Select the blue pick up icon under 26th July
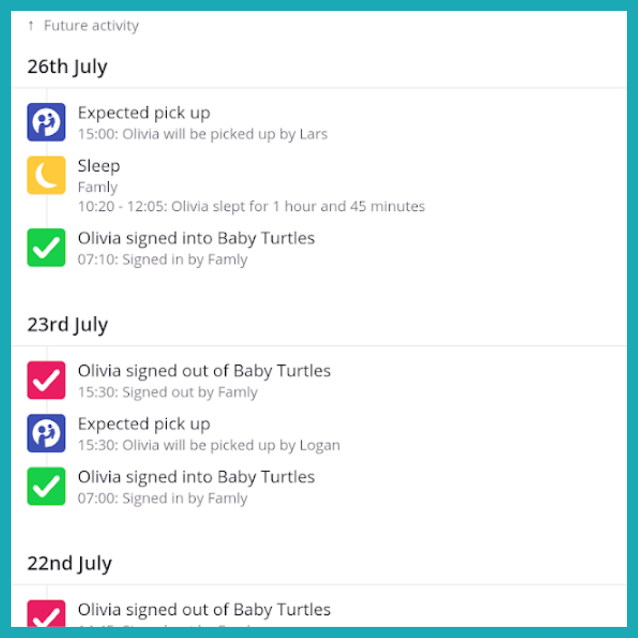 (x=46, y=122)
